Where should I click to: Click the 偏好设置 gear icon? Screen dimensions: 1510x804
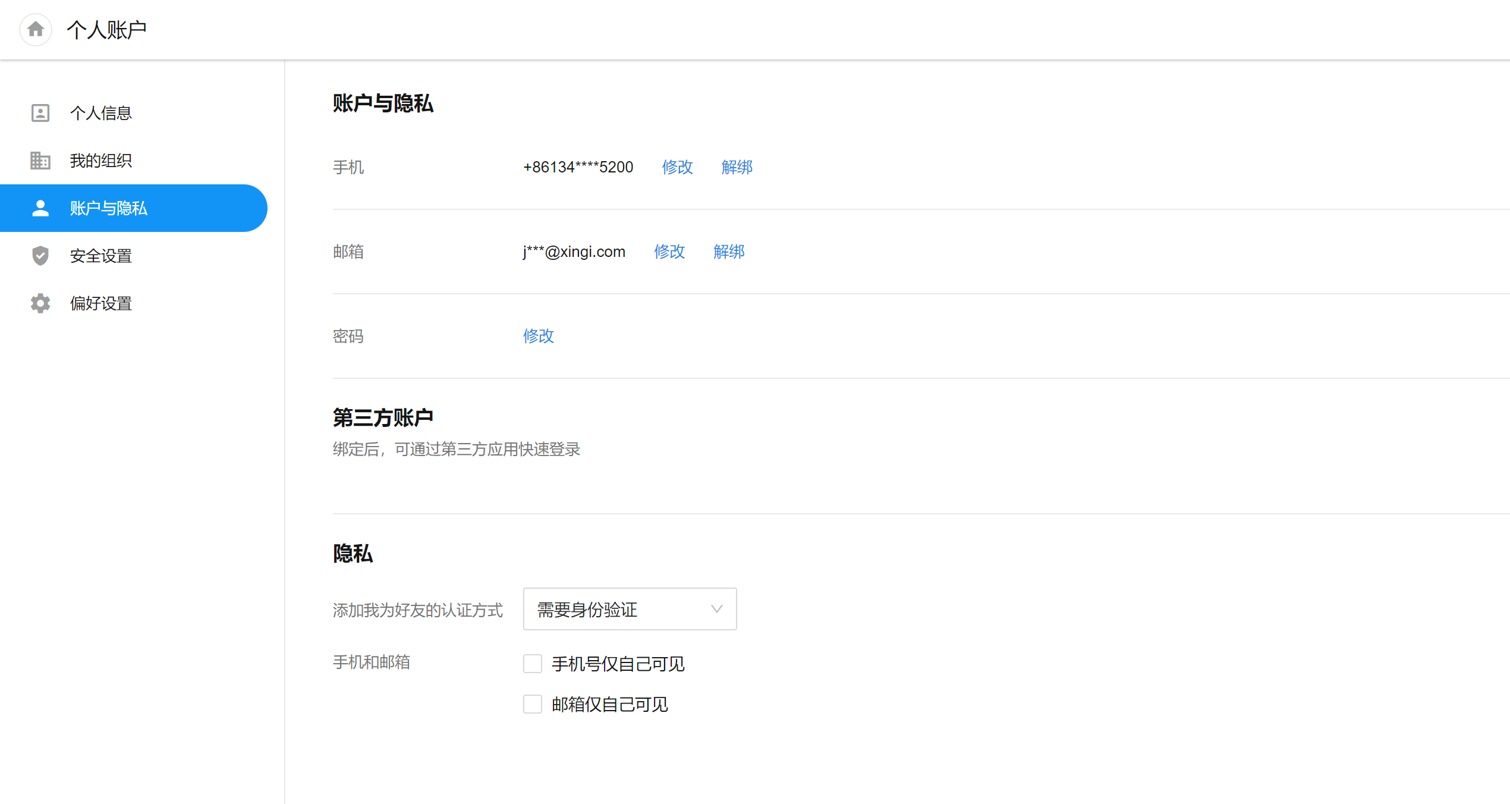(x=40, y=303)
